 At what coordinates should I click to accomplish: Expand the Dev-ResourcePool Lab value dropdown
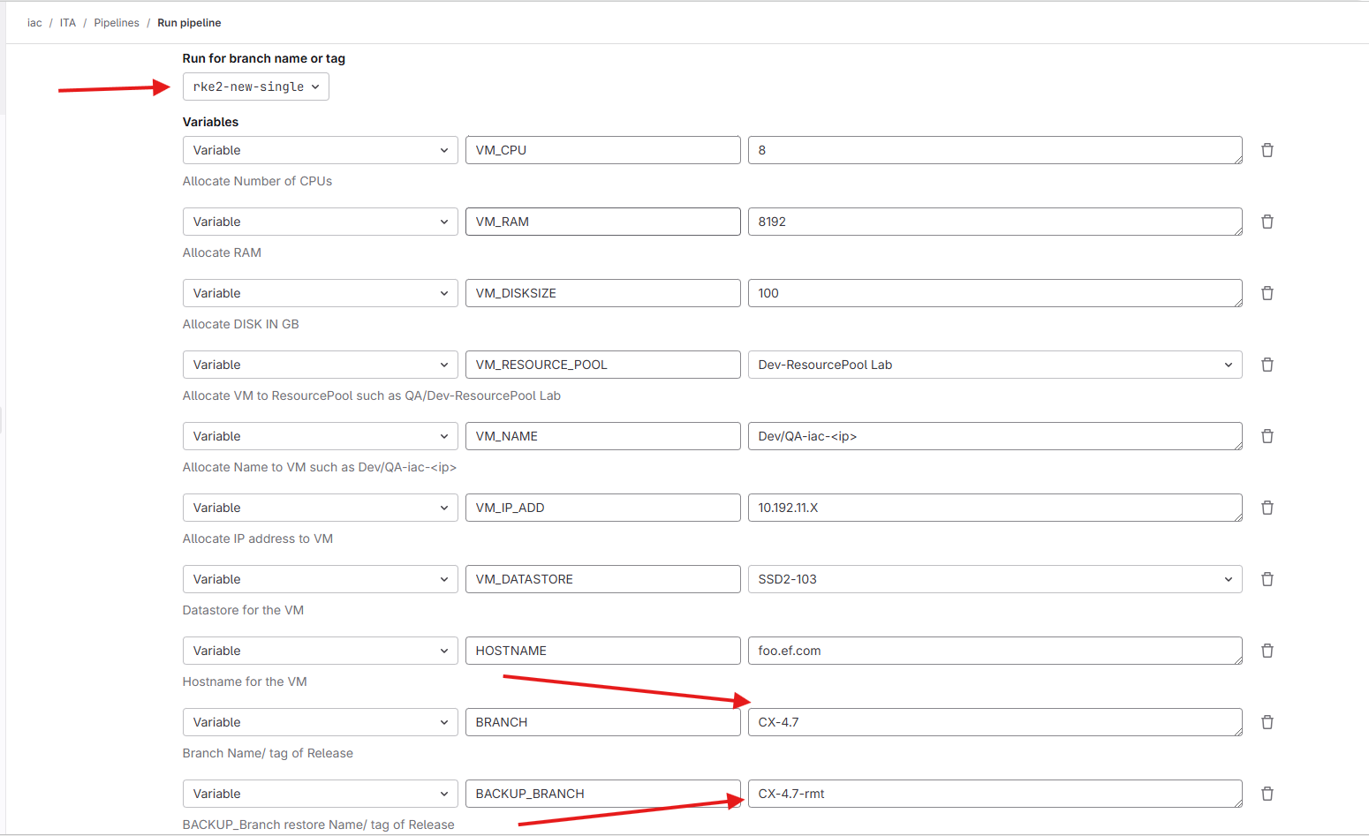pos(995,365)
